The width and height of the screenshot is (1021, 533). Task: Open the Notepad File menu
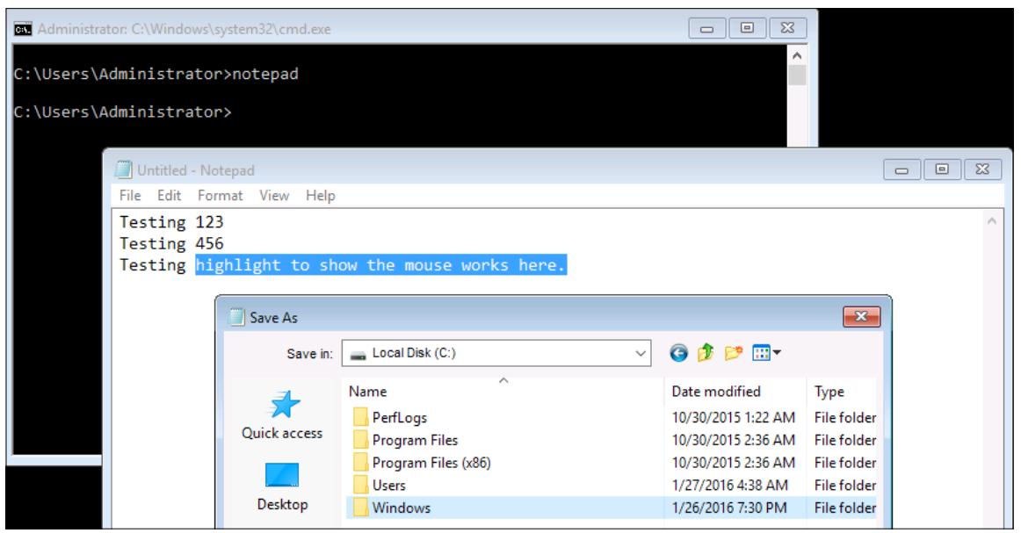click(129, 195)
